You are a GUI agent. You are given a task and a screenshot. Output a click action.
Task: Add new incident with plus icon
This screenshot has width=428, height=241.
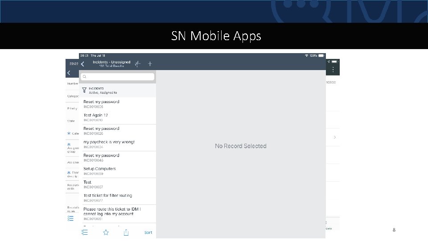(150, 64)
